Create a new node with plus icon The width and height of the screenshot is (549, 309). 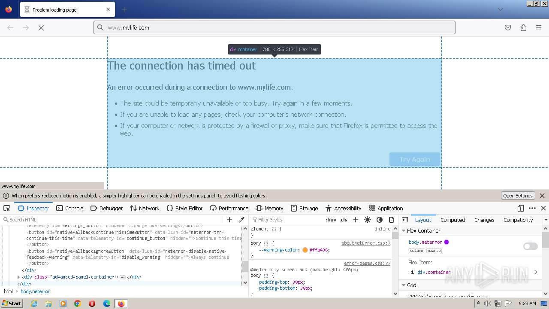(229, 220)
